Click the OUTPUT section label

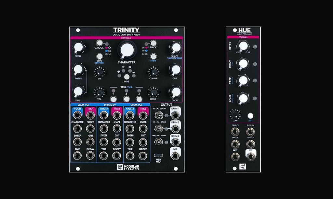tap(166, 105)
